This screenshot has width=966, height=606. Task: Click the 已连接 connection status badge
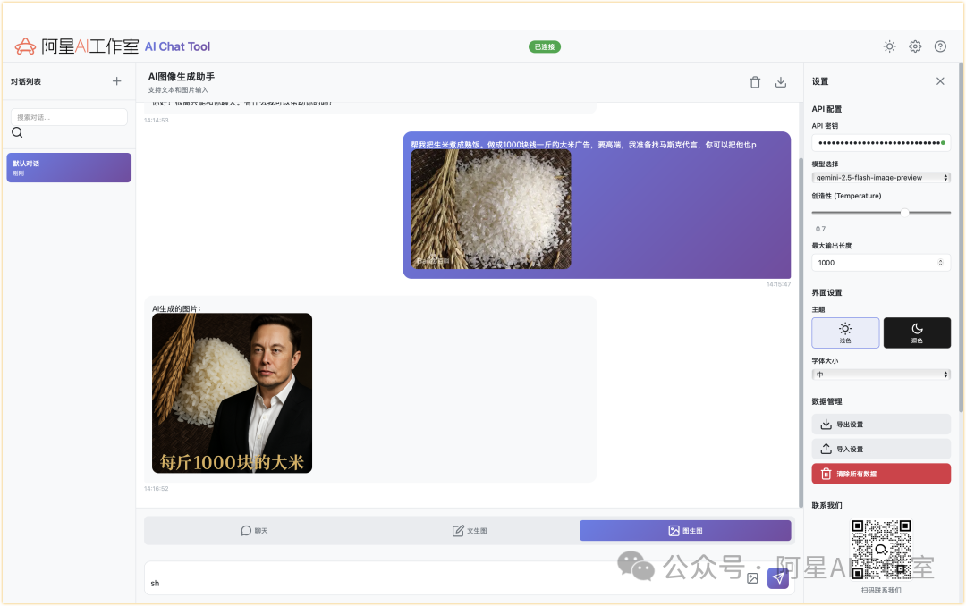click(545, 46)
